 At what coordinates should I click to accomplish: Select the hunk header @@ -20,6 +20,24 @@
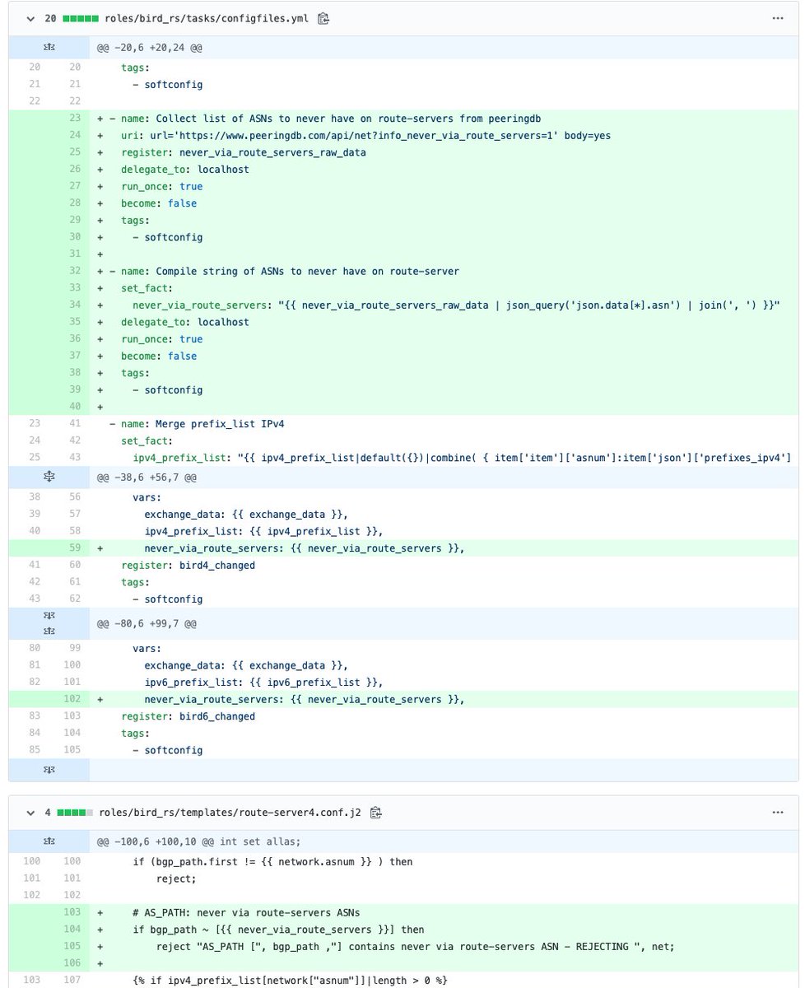(150, 48)
